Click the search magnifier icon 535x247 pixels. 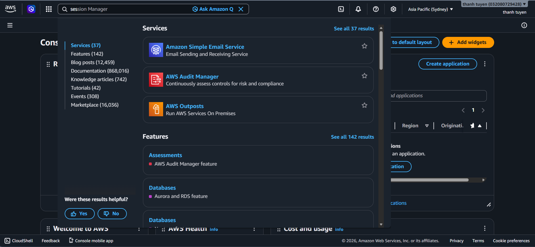(65, 9)
